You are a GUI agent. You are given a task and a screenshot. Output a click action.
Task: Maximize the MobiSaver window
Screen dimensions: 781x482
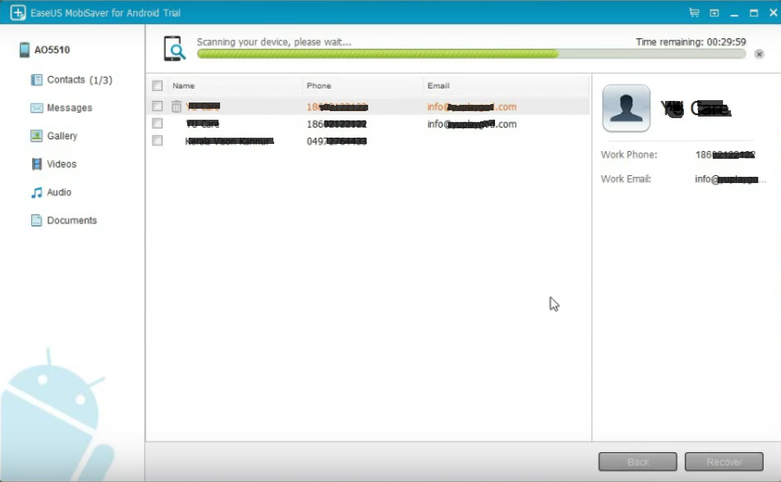pos(754,13)
